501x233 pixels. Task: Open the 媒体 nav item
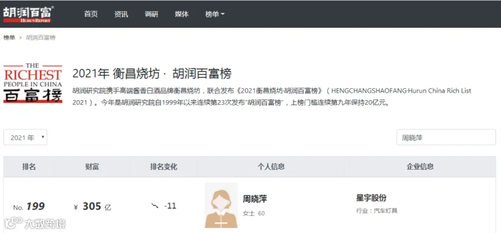182,14
